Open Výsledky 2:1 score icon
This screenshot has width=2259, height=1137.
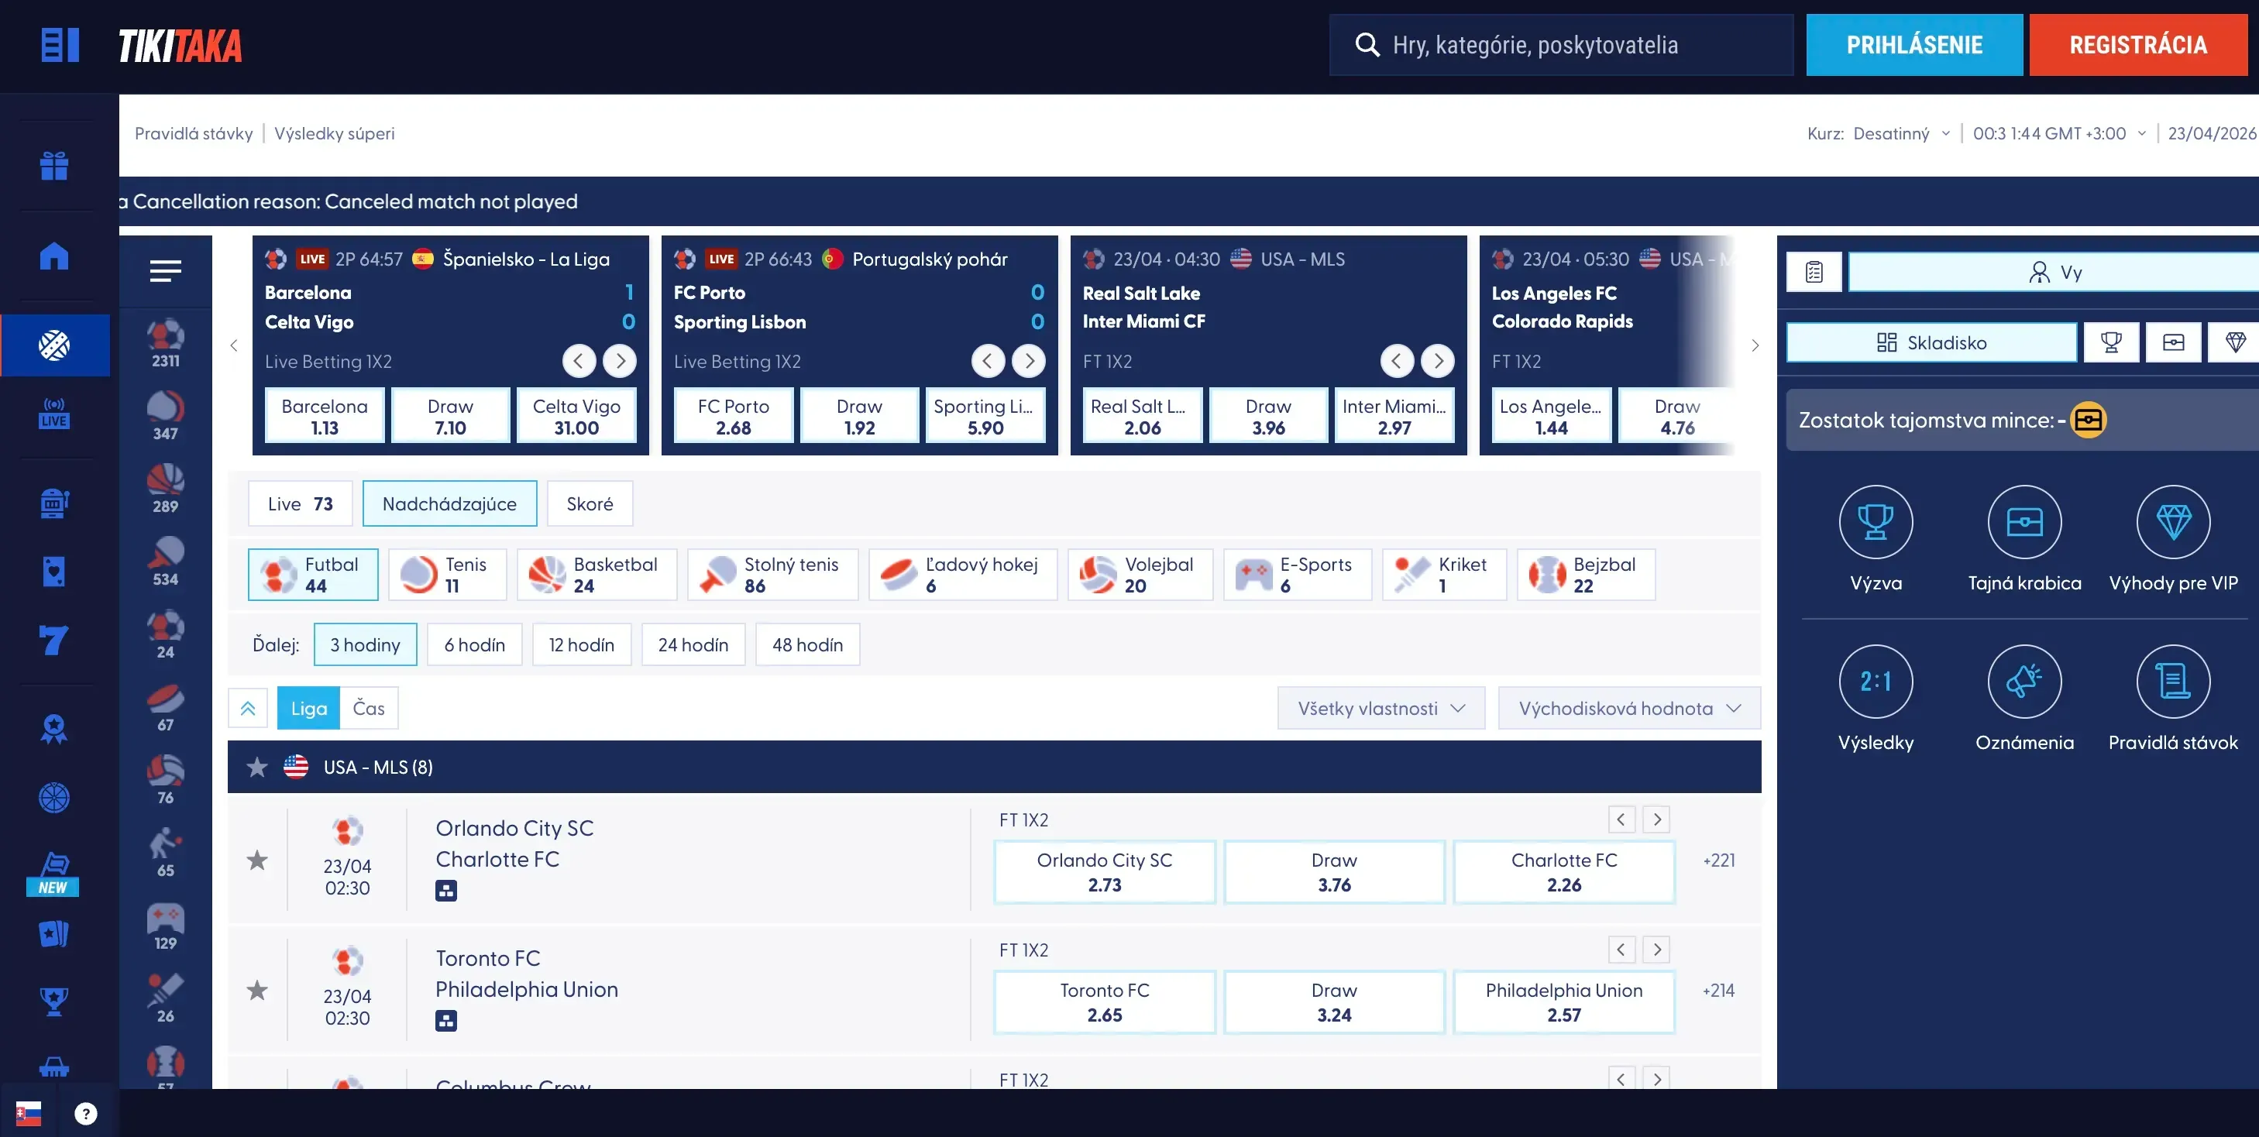(x=1875, y=682)
